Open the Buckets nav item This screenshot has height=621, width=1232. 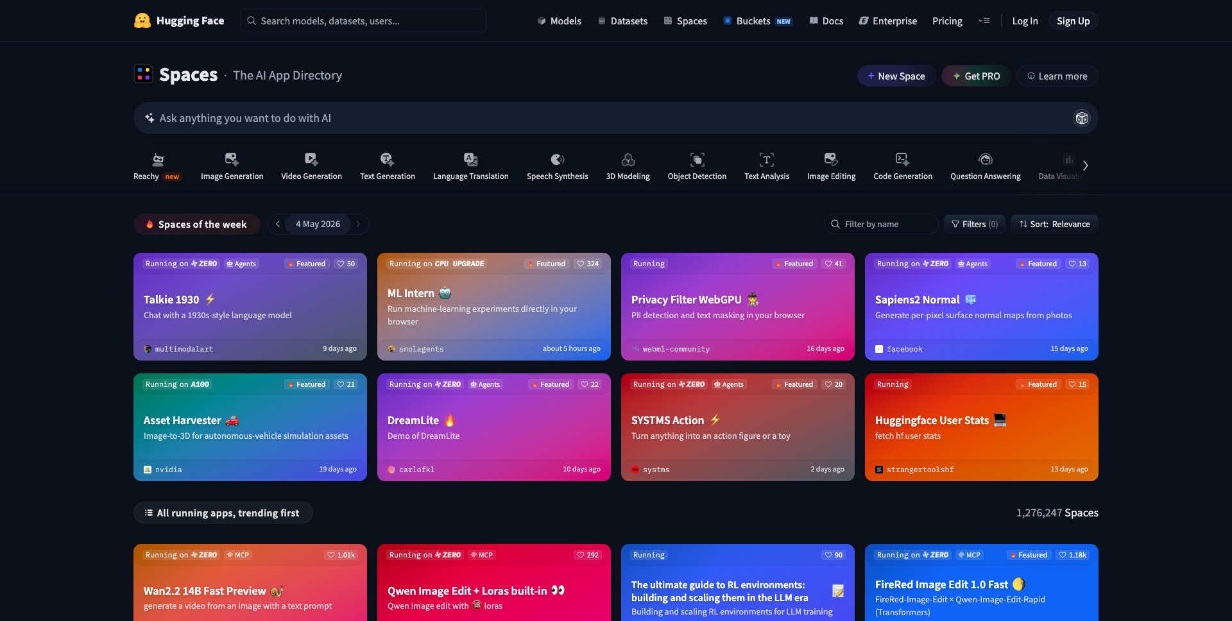(x=758, y=21)
